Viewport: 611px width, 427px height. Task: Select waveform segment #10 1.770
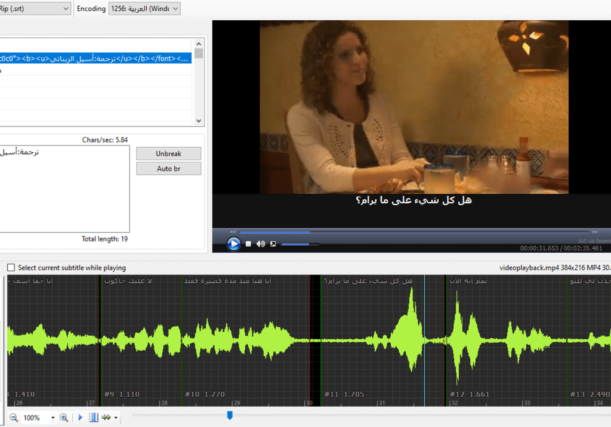coord(246,341)
